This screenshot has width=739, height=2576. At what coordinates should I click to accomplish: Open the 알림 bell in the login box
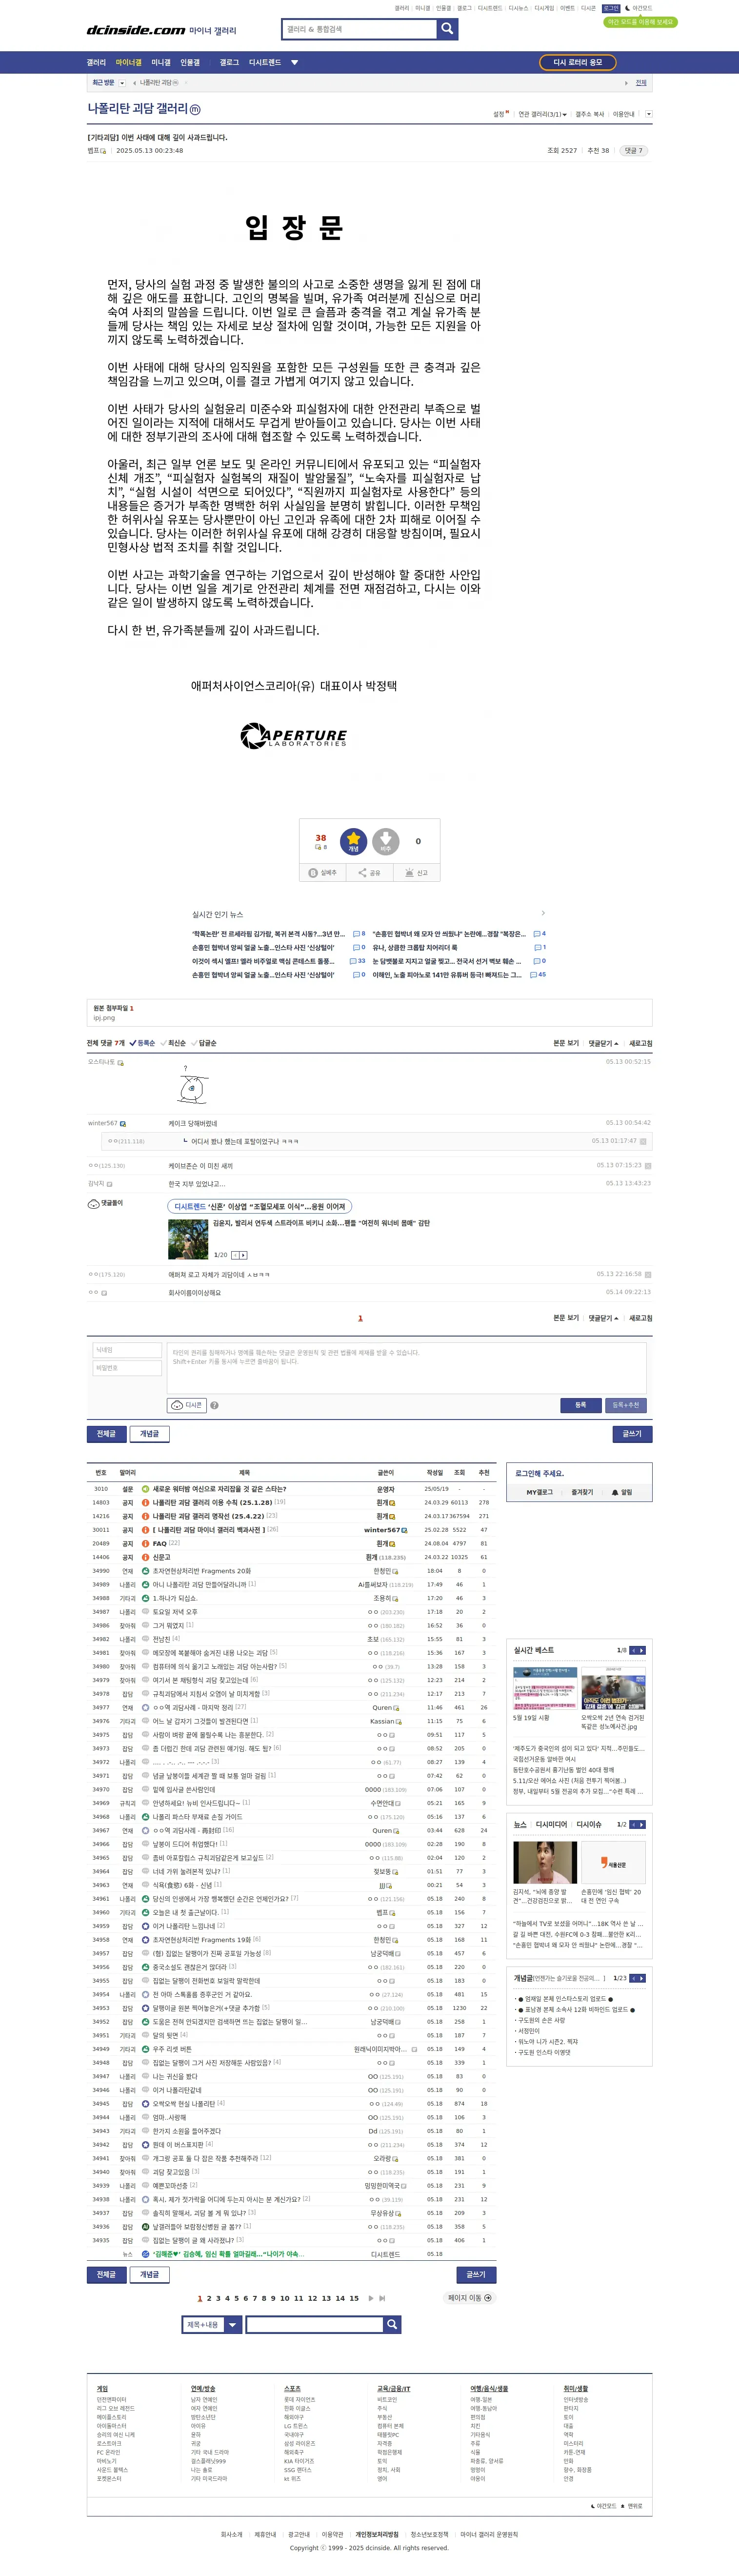pyautogui.click(x=622, y=1492)
